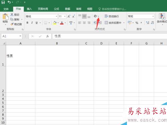This screenshot has width=167, height=125.
Task: Click the cell Borders icon
Action: [45, 23]
